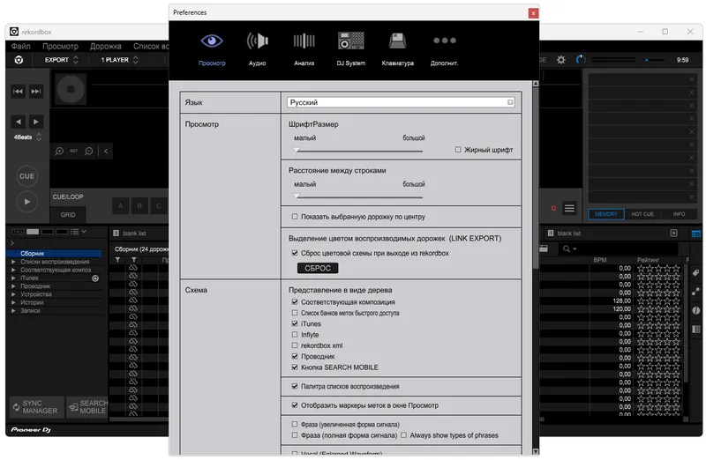Image resolution: width=706 pixels, height=460 pixels.
Task: Zoom in the waveform icon
Action: pyautogui.click(x=59, y=151)
